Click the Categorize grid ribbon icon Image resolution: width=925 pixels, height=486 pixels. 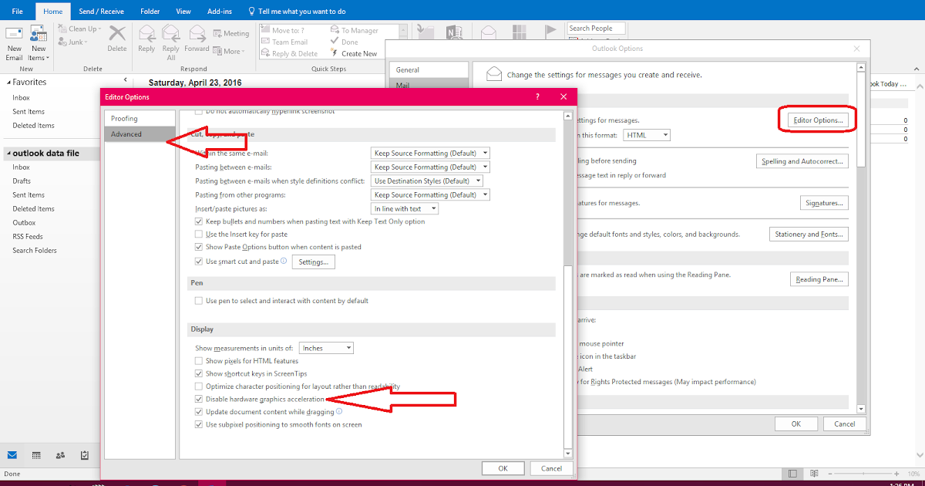[x=519, y=32]
